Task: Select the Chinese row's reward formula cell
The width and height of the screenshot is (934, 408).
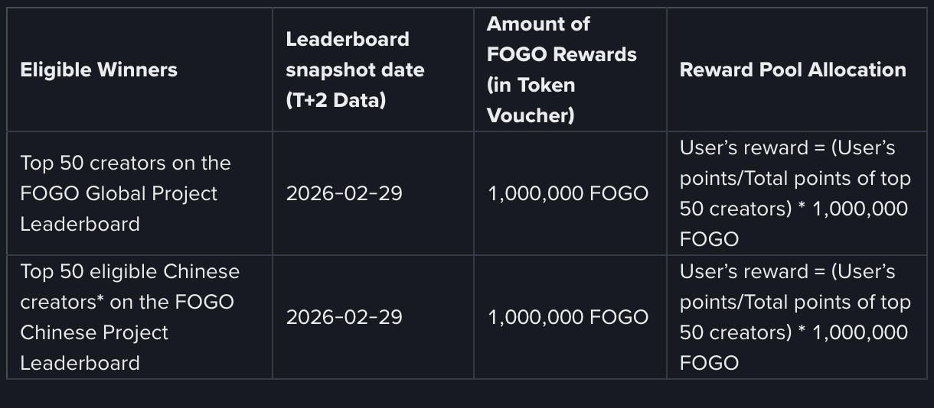Action: (x=795, y=317)
